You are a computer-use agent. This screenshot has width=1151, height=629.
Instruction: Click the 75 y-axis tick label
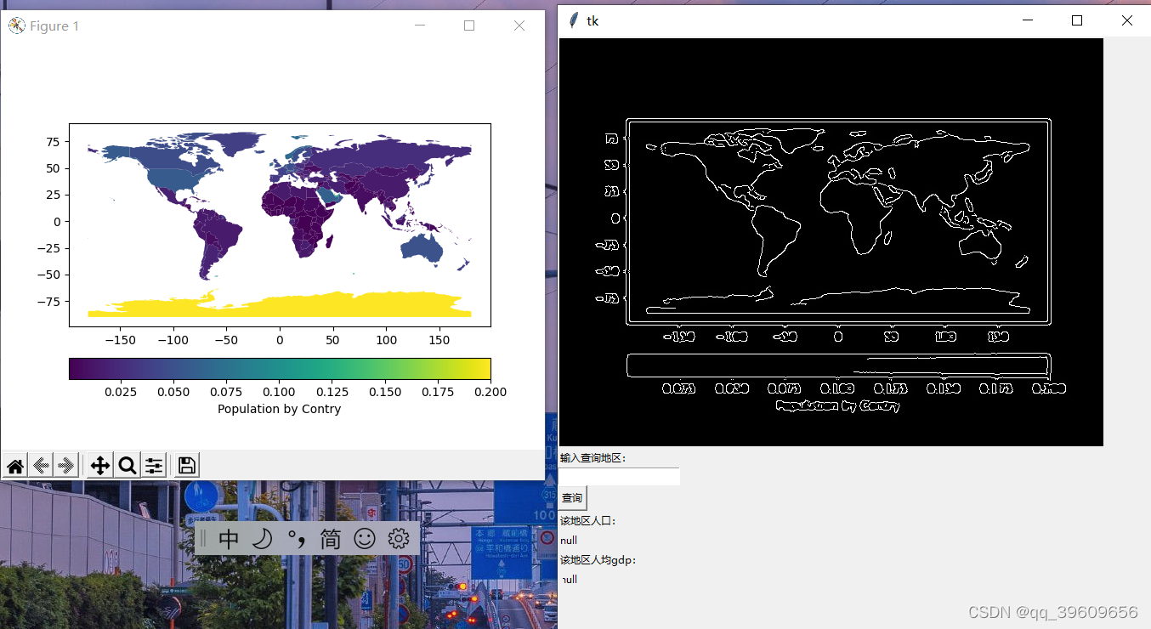[x=54, y=142]
